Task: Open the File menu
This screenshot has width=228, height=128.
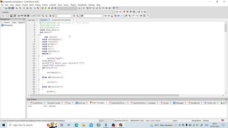Action: [x=2, y=5]
